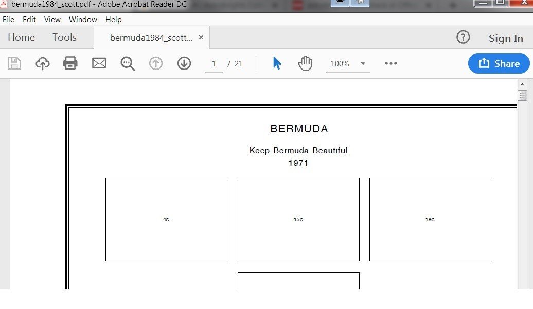Click the Sign In link

[x=506, y=38]
